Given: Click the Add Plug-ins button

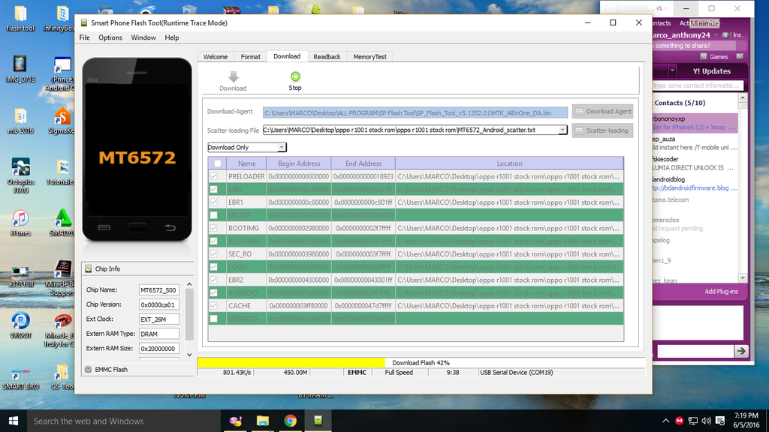Looking at the screenshot, I should point(721,292).
